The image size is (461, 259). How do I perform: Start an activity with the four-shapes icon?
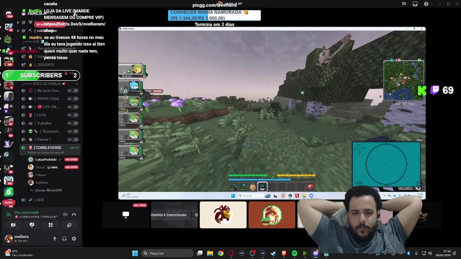pyautogui.click(x=50, y=225)
